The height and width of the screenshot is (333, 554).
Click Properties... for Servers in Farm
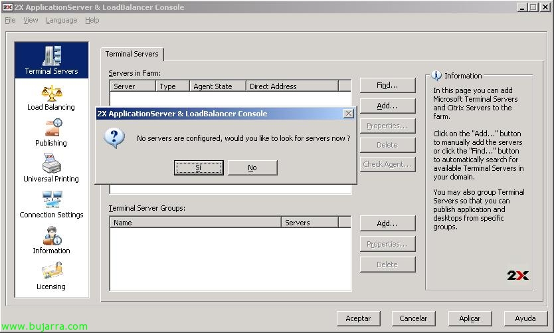click(x=387, y=126)
